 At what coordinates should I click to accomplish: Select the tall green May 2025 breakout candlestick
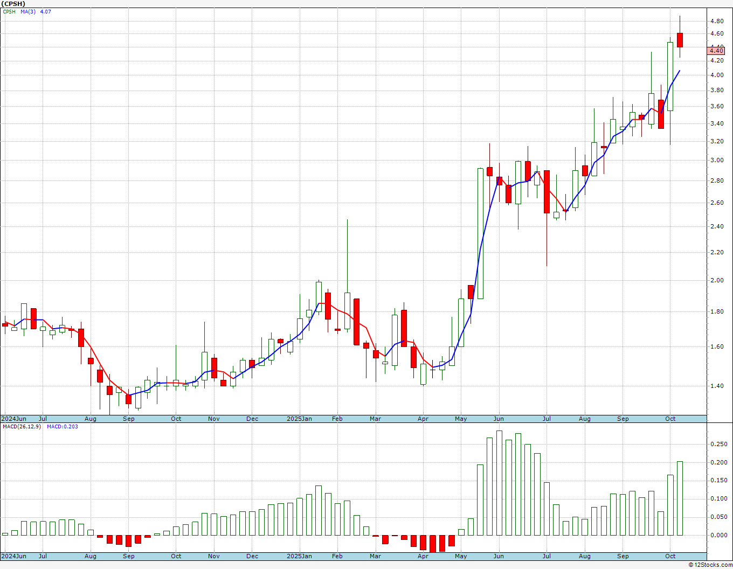(x=480, y=233)
